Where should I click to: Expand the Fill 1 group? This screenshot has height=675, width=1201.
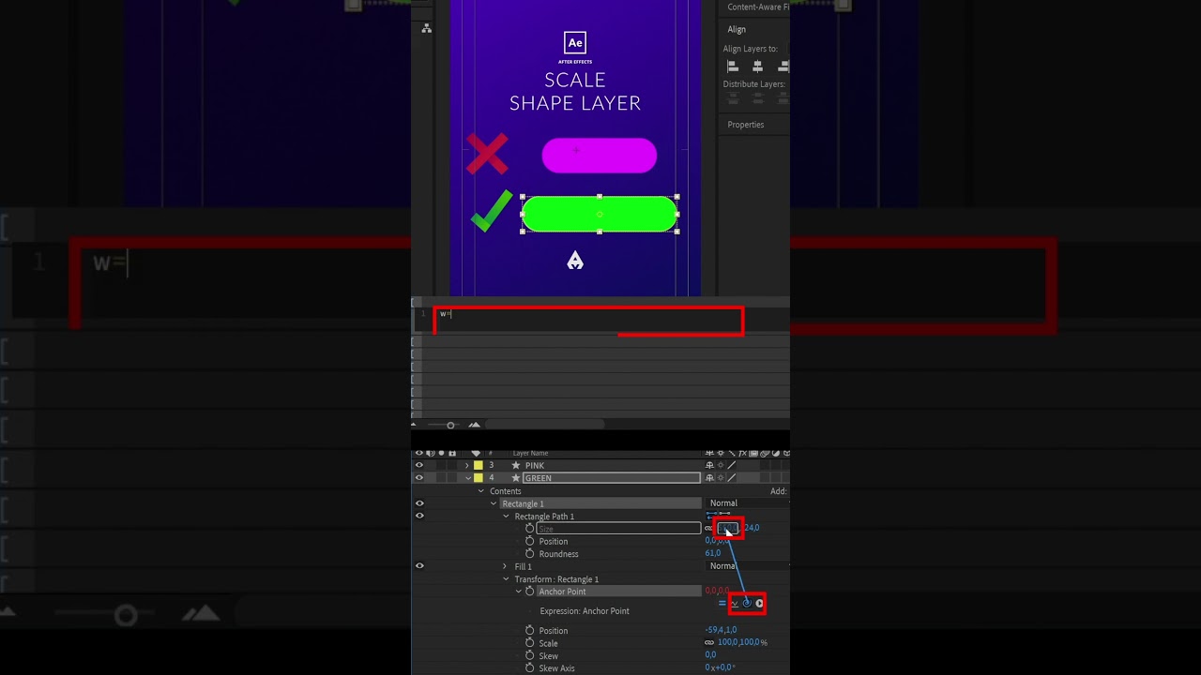(504, 566)
